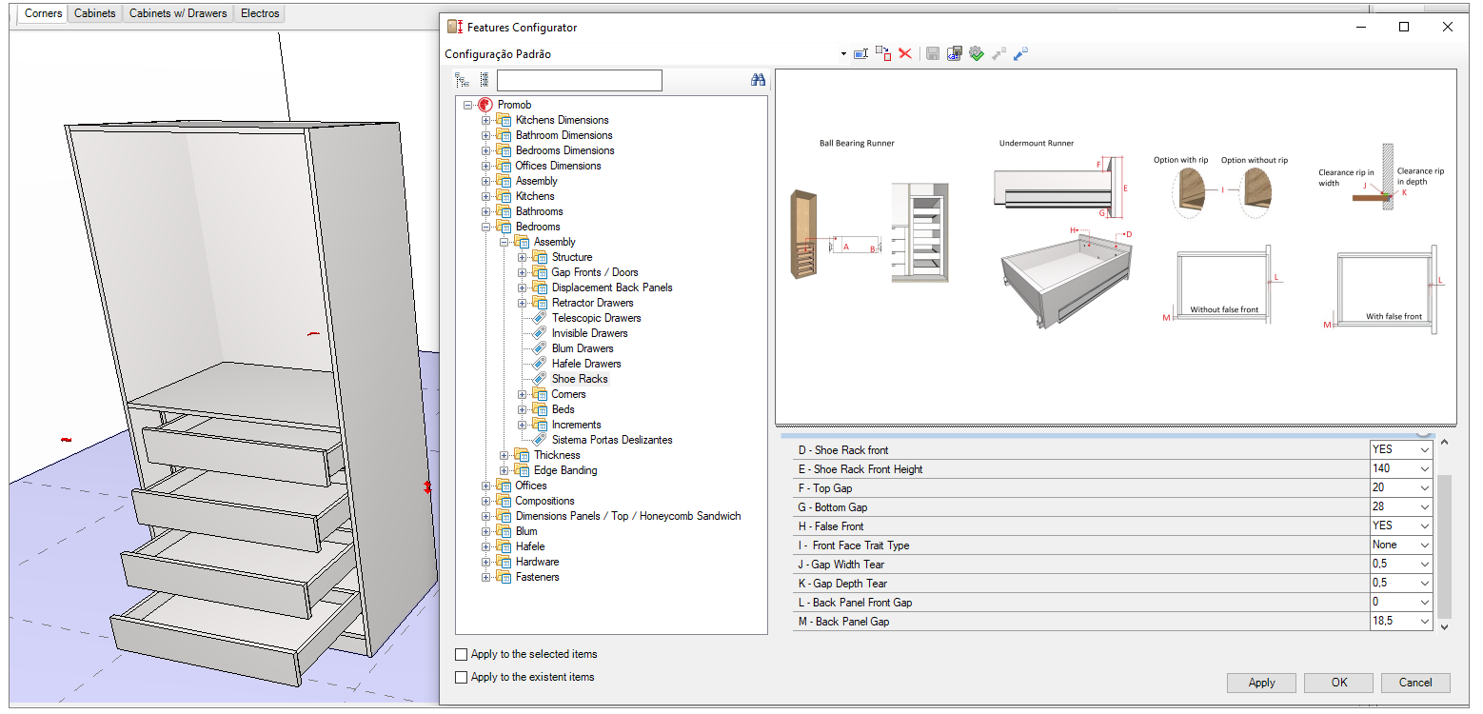Open the J - Gap Width Tear dropdown
The width and height of the screenshot is (1483, 714).
click(1424, 564)
